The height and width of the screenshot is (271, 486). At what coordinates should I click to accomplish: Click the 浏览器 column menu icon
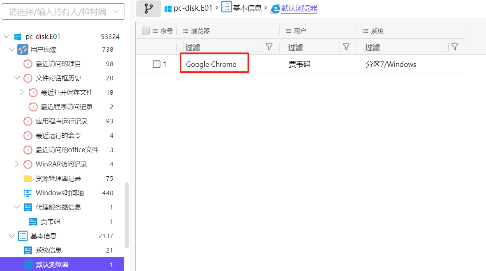pyautogui.click(x=186, y=31)
